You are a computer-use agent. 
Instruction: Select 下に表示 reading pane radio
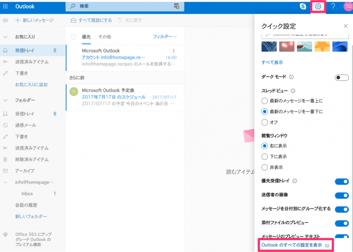pos(264,157)
